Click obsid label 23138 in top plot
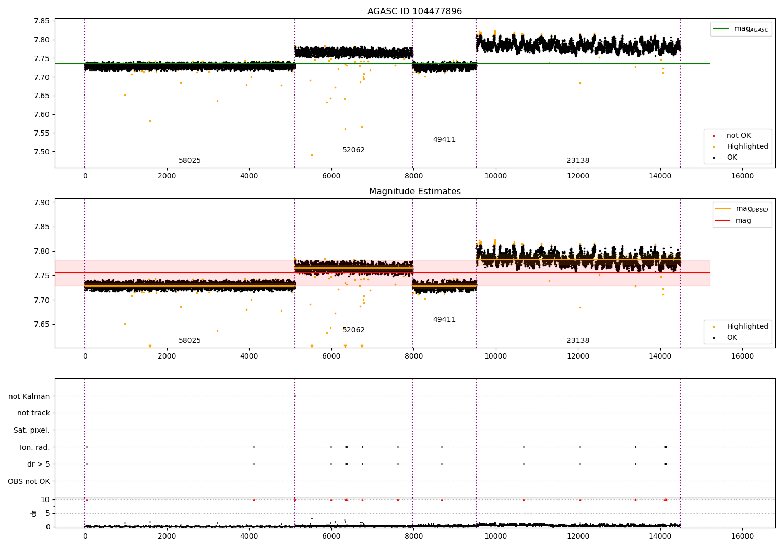The width and height of the screenshot is (783, 548). pyautogui.click(x=578, y=161)
